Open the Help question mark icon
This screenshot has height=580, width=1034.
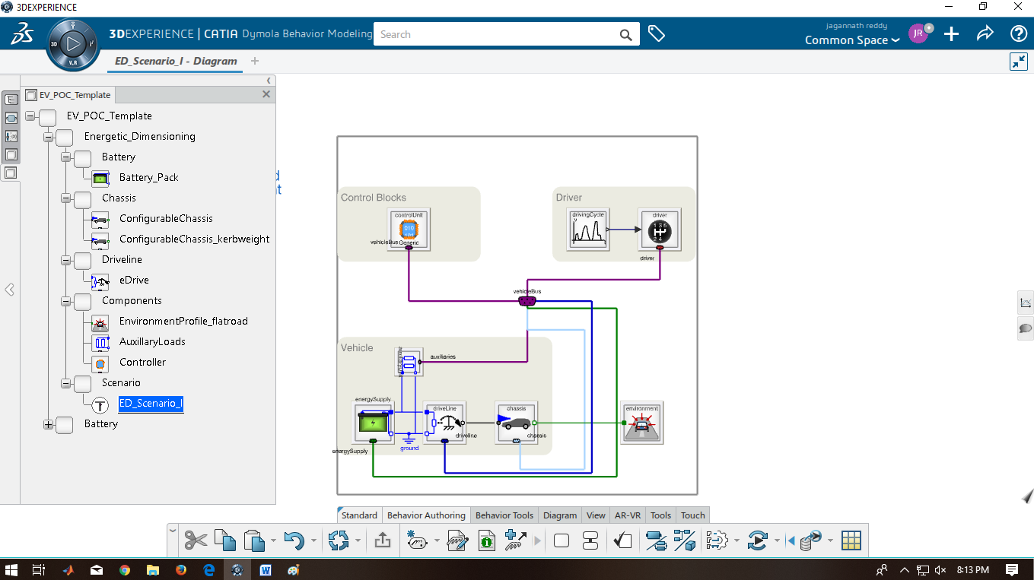tap(1019, 33)
